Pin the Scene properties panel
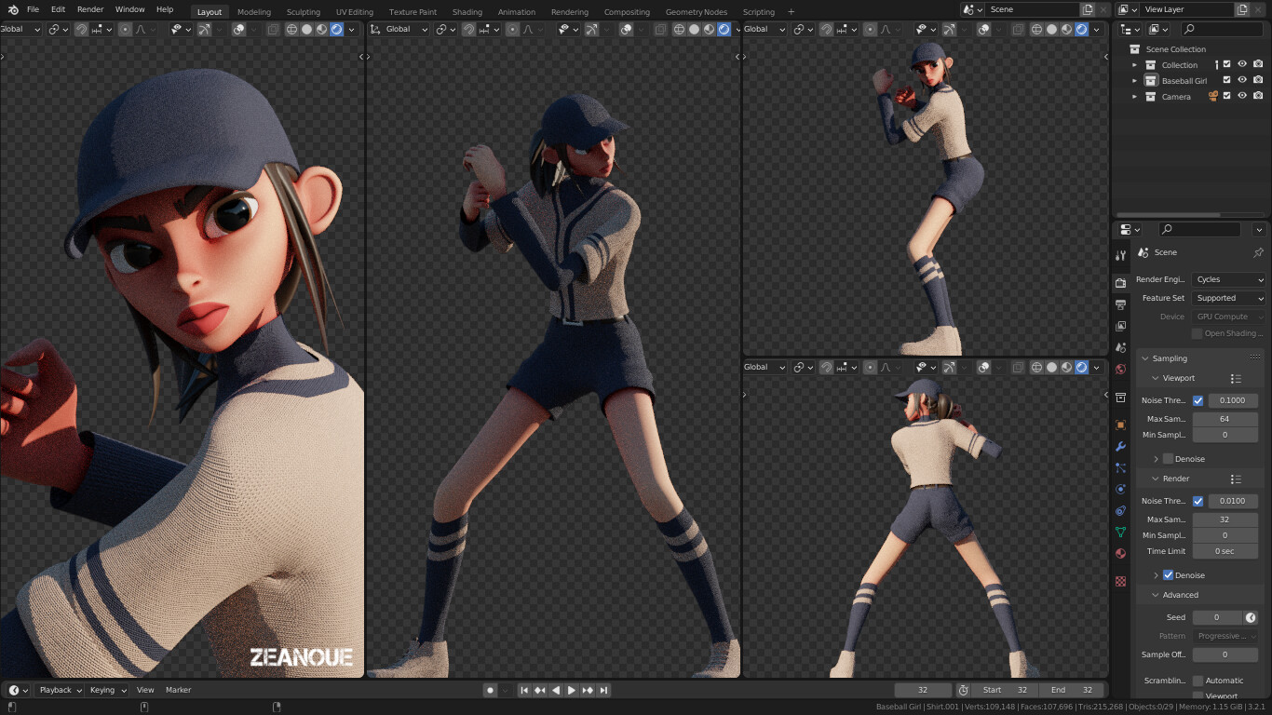1272x715 pixels. 1258,252
